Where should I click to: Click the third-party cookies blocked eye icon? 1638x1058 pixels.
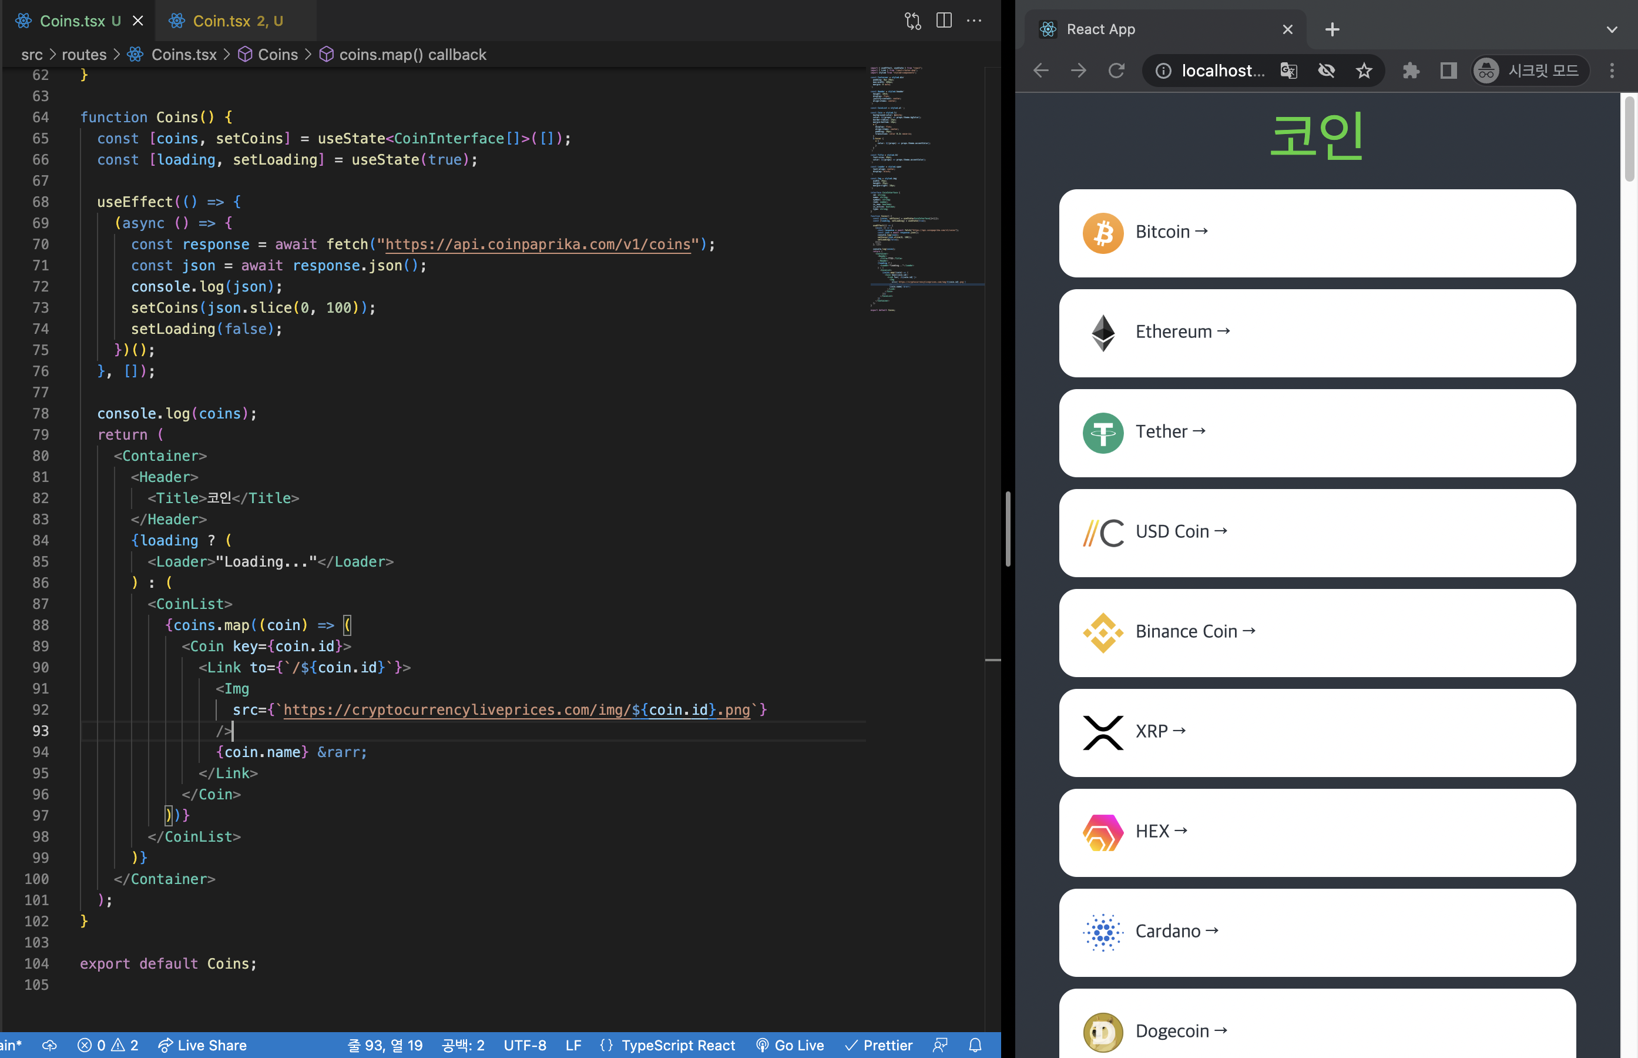point(1327,70)
